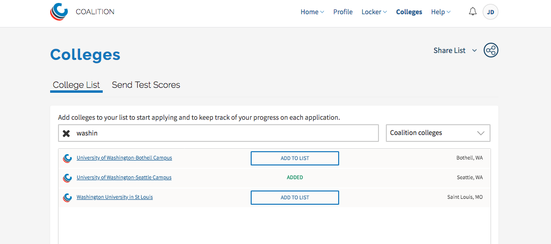Click the Saint Louis, MO location text
This screenshot has height=244, width=551.
[465, 197]
